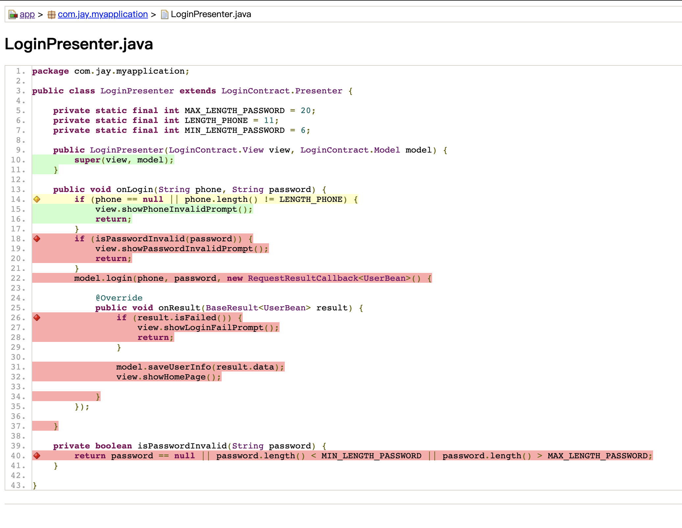682x528 pixels.
Task: Click the view.showHomePage() uncovered line
Action: coord(168,377)
